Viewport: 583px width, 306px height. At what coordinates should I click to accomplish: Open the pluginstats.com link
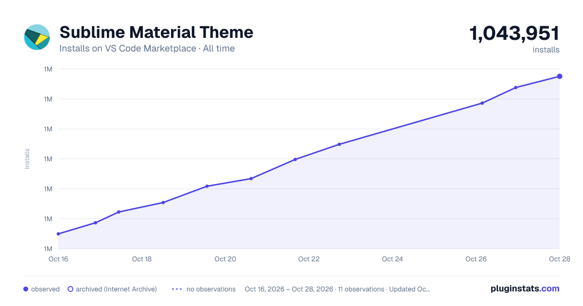coord(525,289)
